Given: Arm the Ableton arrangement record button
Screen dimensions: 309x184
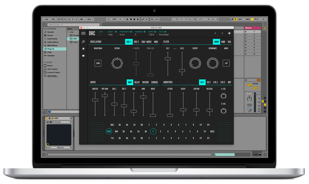Looking at the screenshot, I should tap(134, 19).
